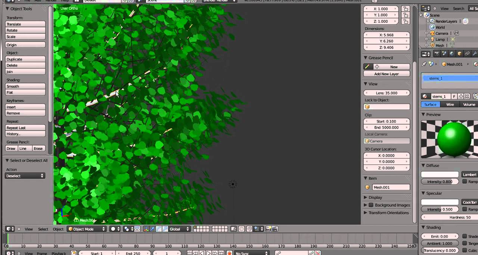The height and width of the screenshot is (255, 478).
Task: Click the Repeat Last button
Action: click(x=25, y=128)
